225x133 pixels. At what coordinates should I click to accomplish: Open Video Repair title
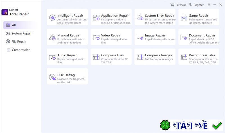coord(111,35)
